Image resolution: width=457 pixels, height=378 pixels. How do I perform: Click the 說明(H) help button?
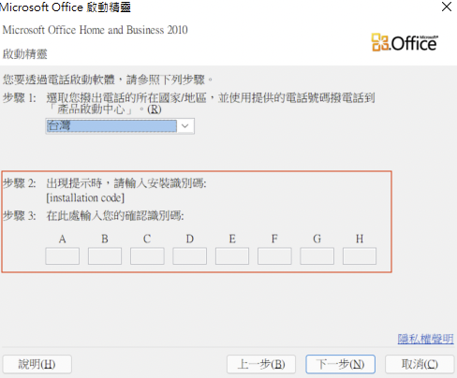pos(37,364)
